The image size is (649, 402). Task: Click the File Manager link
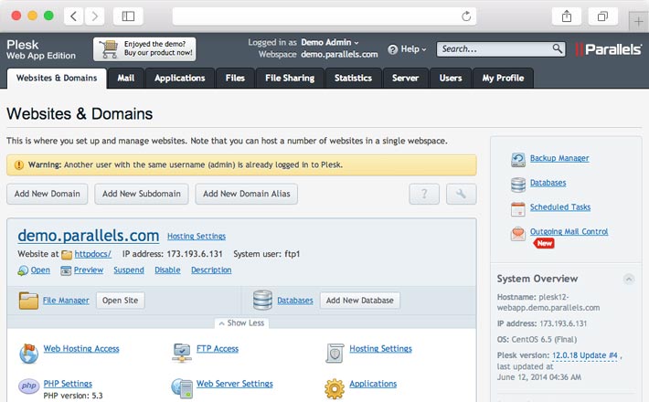click(x=66, y=301)
